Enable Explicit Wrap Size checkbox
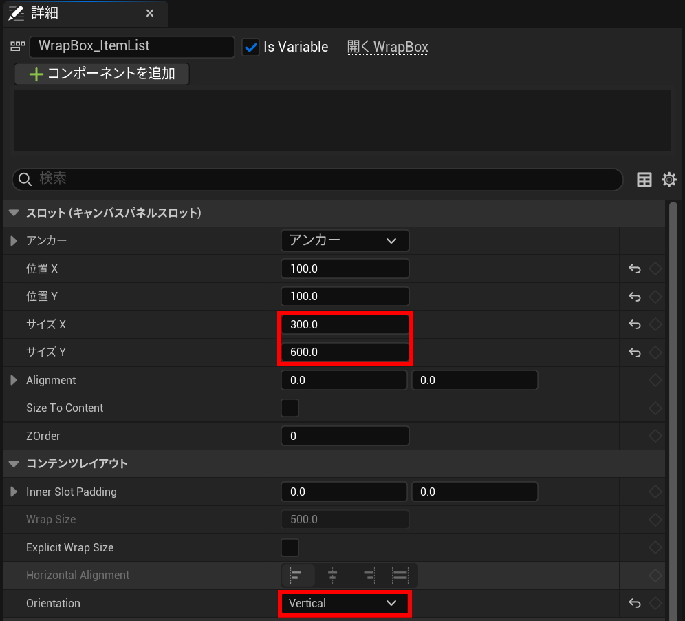 point(290,547)
